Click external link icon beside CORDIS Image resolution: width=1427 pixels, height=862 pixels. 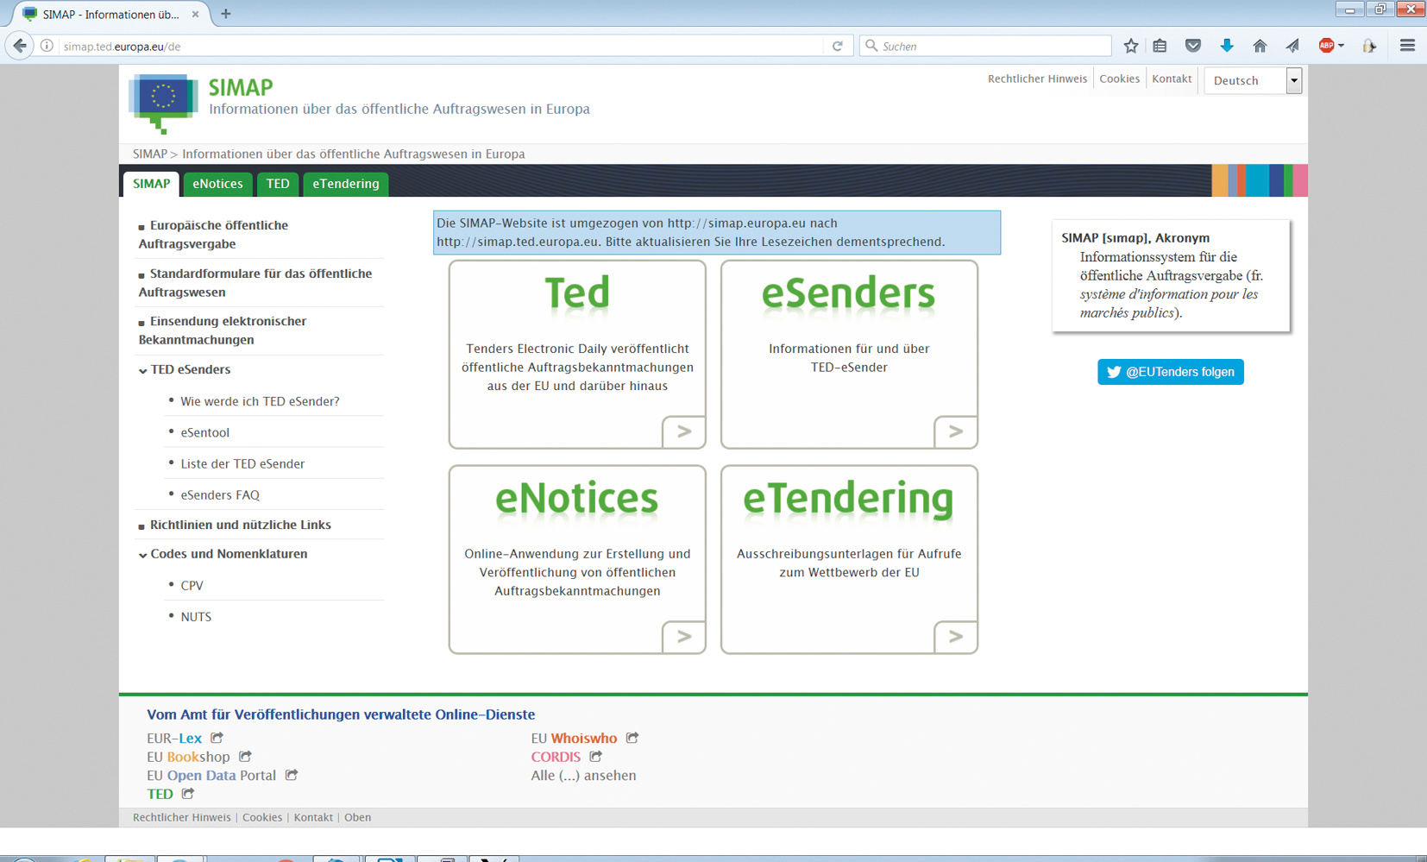pyautogui.click(x=596, y=756)
